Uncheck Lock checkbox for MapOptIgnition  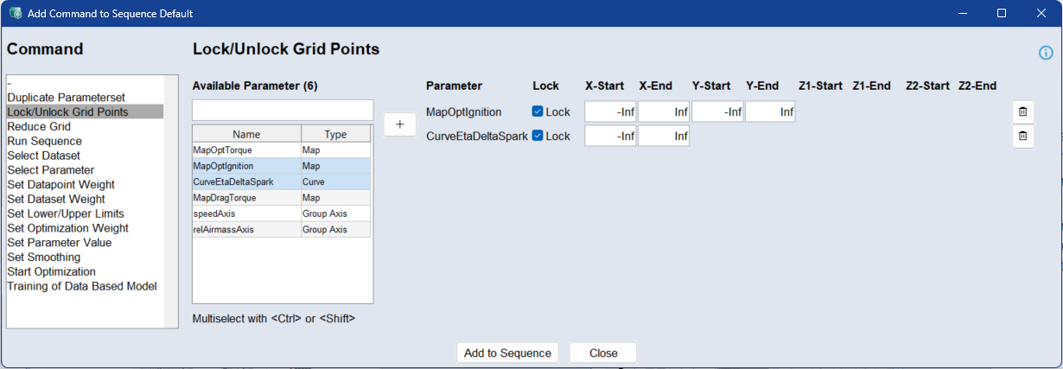[538, 111]
